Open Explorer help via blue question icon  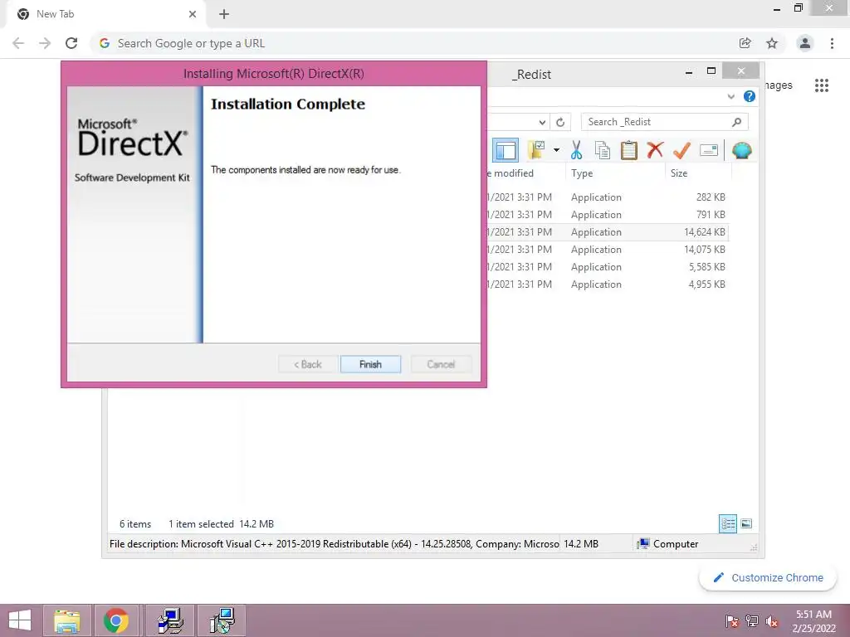(x=750, y=96)
